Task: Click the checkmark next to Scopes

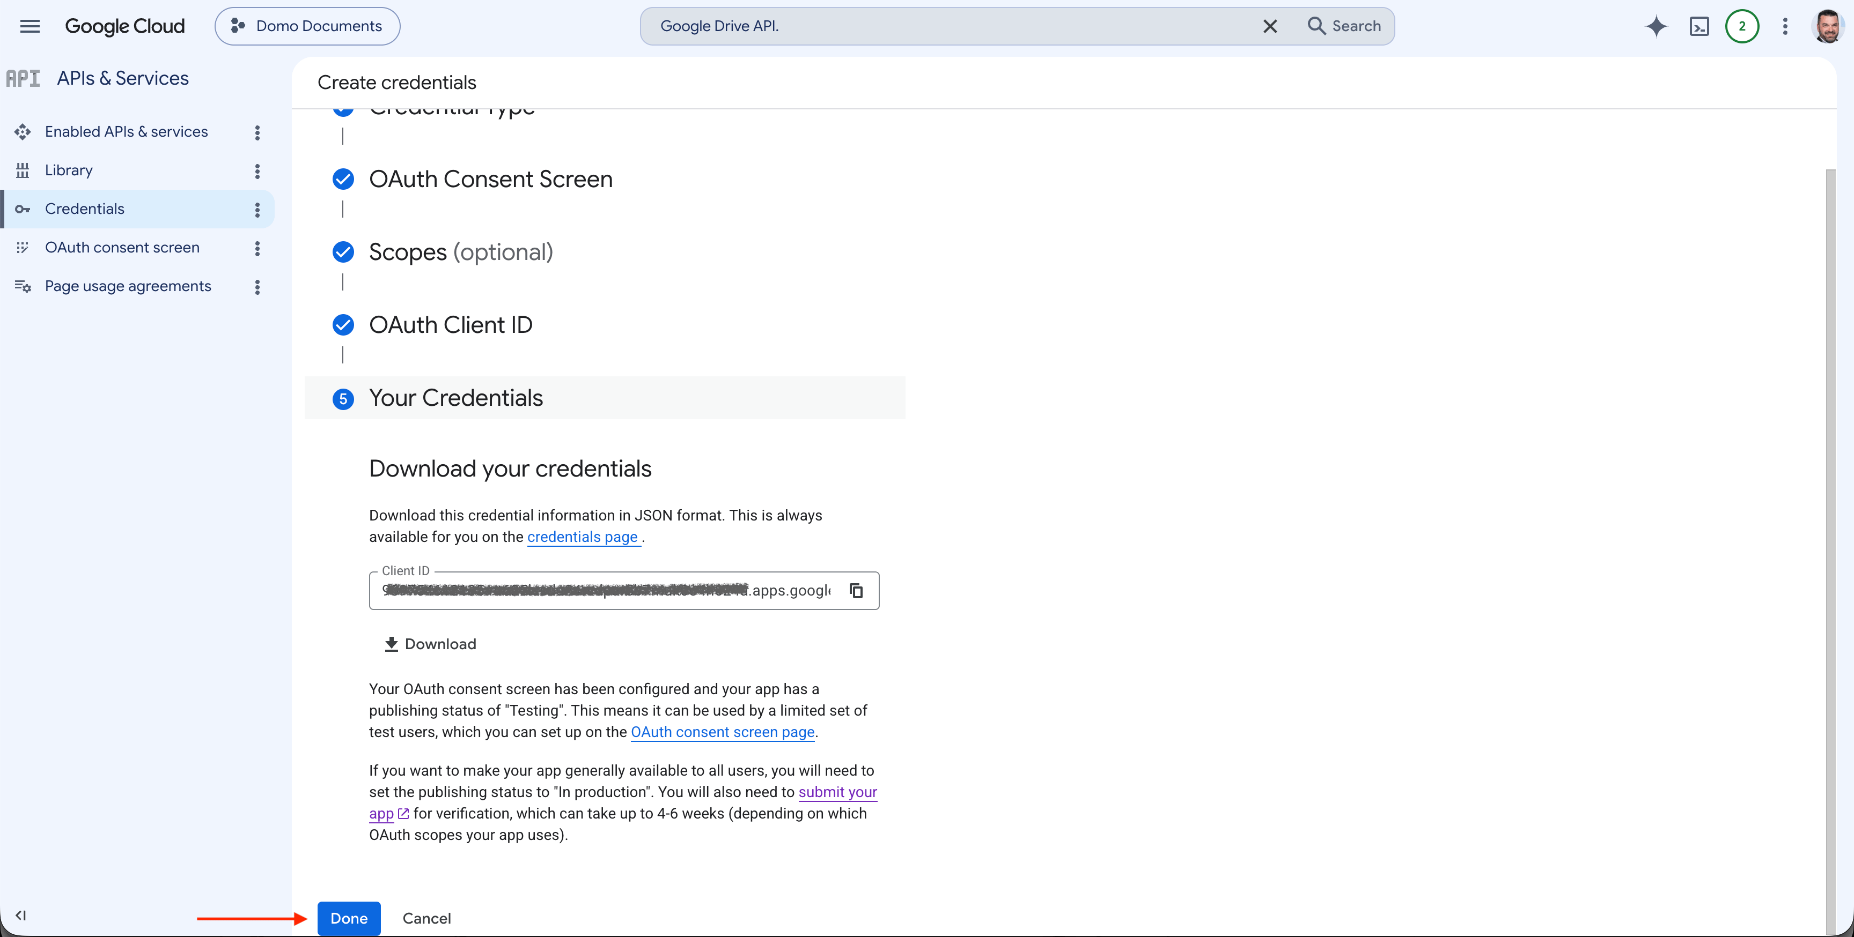Action: click(343, 252)
